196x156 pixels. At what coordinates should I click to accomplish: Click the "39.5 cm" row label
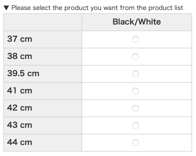pyautogui.click(x=23, y=74)
